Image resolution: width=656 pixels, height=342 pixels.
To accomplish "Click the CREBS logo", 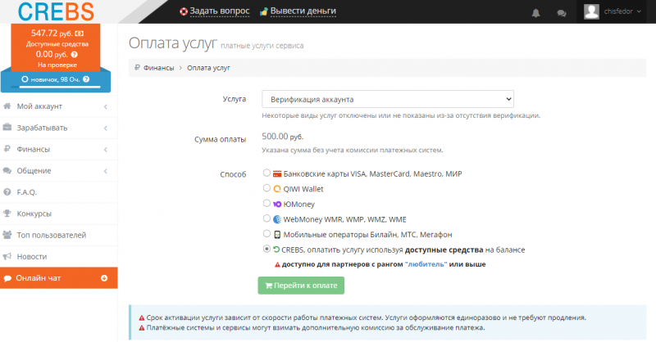I will (56, 11).
